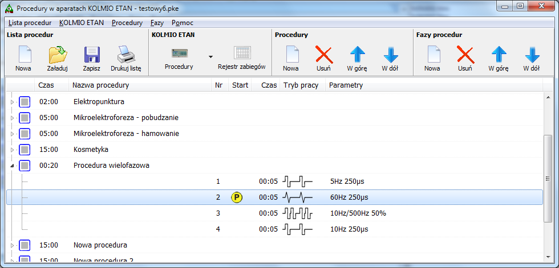
Task: Toggle the Elektropunktura checkbox
Action: pyautogui.click(x=24, y=102)
